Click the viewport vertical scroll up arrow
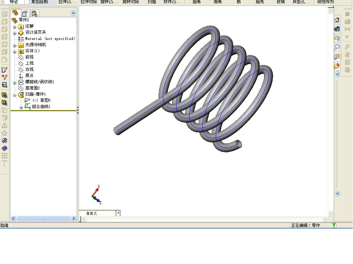Viewport: 353px width, 264px height. tap(331, 11)
